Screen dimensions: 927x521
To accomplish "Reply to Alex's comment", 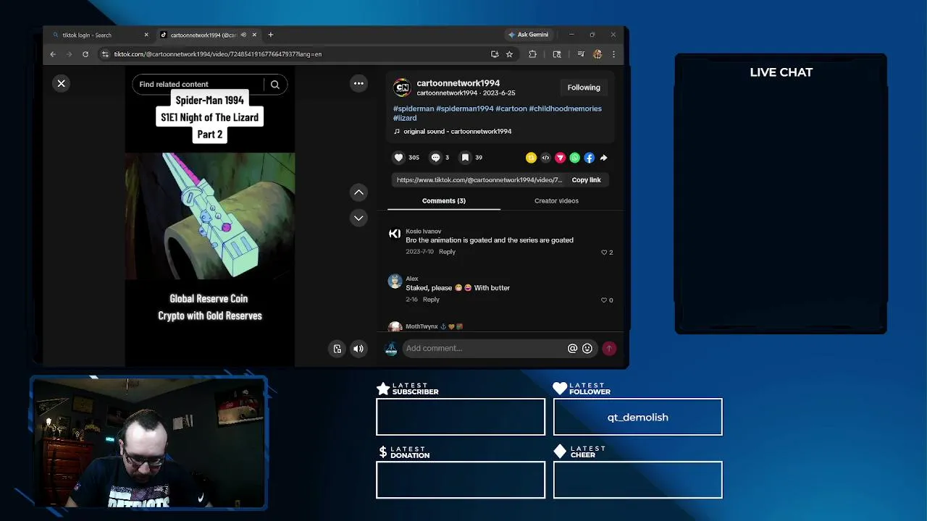I will [x=431, y=300].
